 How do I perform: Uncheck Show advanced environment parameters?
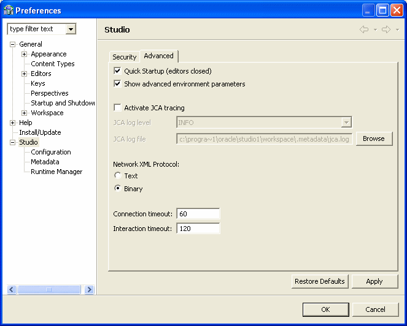point(117,84)
